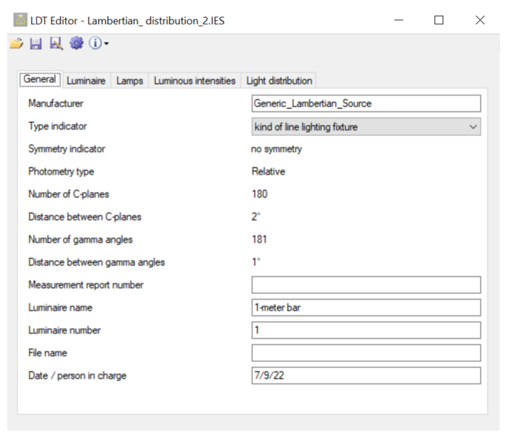Click the Luminaire number field
The image size is (509, 439).
click(x=366, y=330)
